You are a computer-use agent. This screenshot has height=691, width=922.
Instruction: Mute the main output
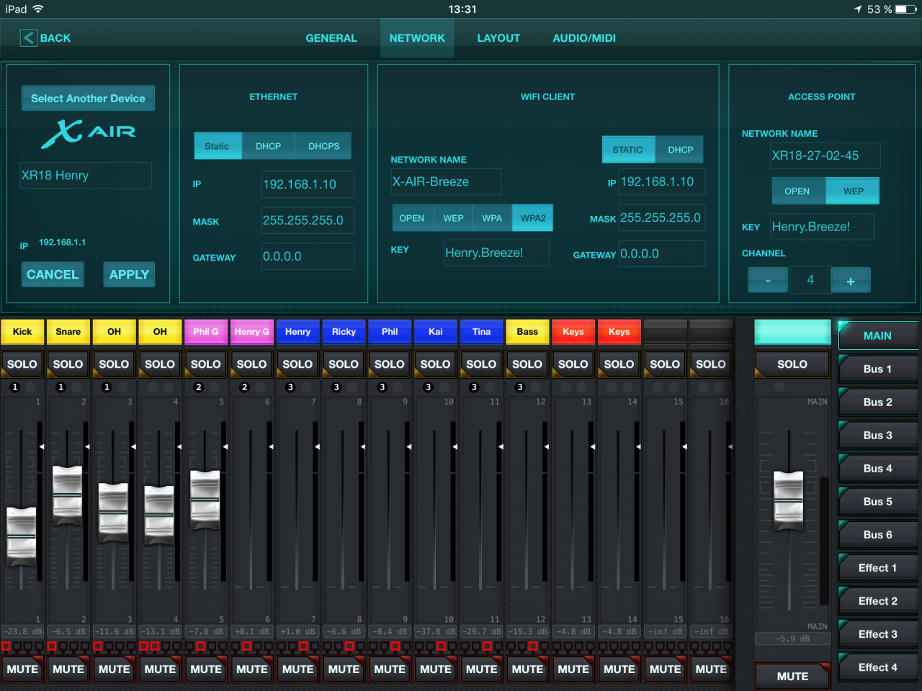pos(792,676)
